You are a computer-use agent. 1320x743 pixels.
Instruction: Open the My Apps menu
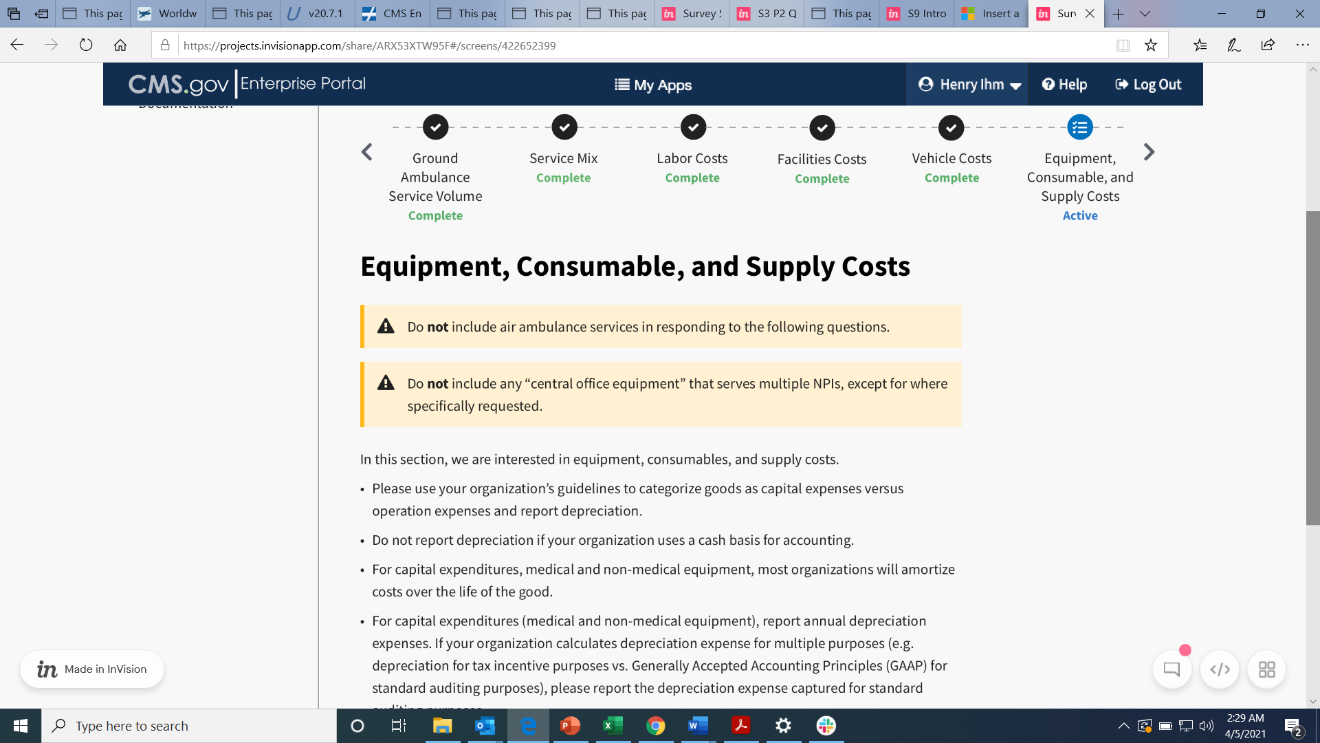(x=653, y=85)
